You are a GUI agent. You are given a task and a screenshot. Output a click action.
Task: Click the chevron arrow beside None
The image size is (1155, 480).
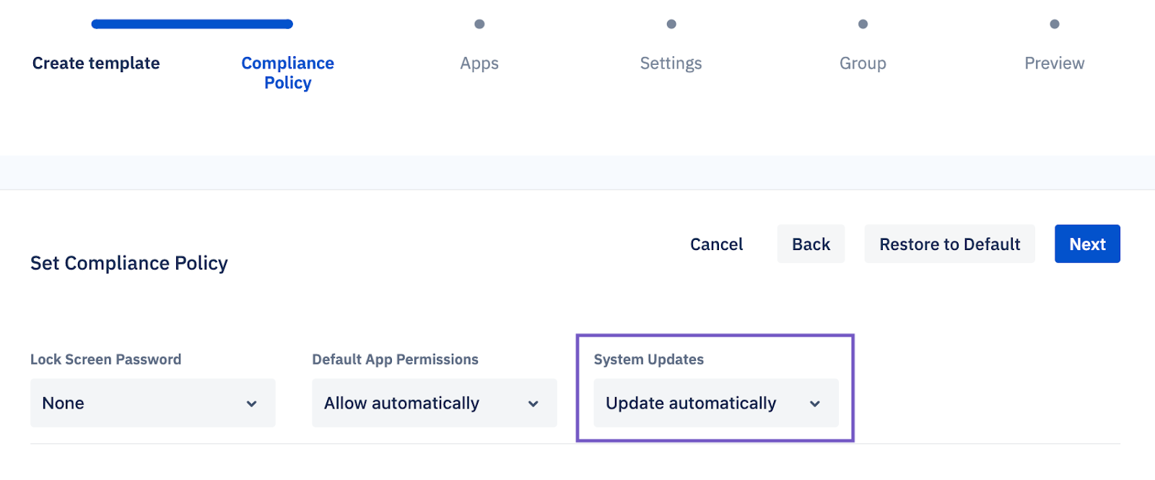(251, 404)
